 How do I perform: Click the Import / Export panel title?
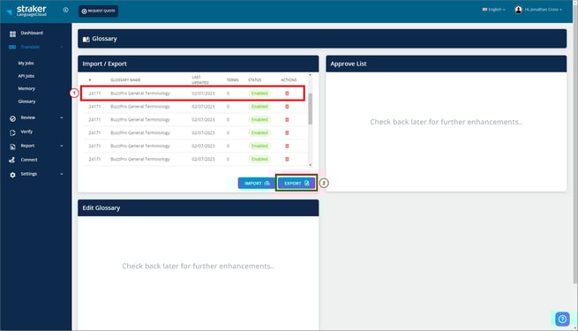tap(105, 64)
